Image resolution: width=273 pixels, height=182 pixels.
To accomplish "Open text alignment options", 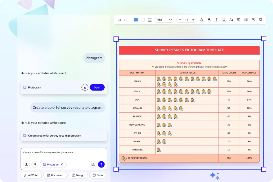I will coord(239,20).
